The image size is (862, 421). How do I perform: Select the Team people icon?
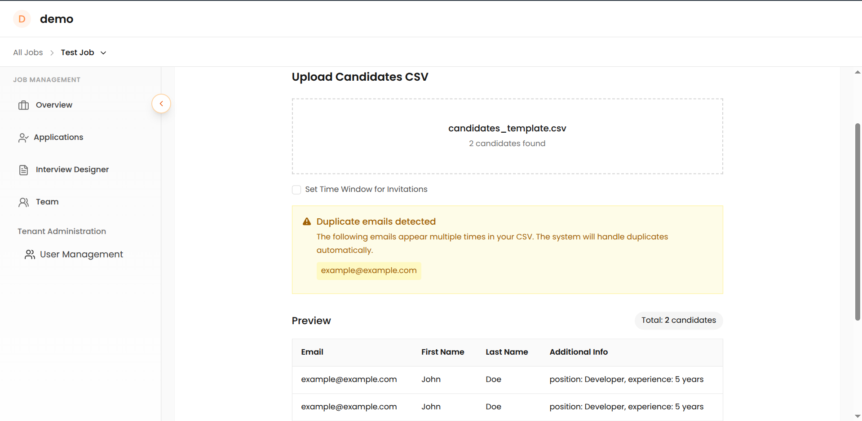(24, 202)
